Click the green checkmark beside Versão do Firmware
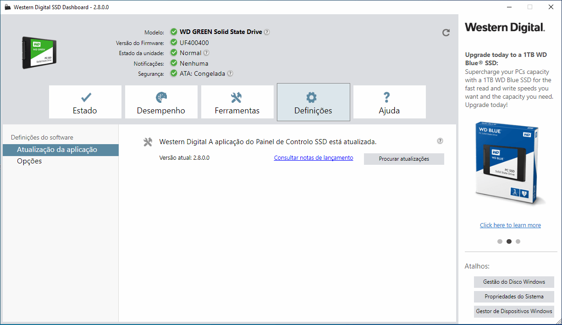Screen dimensions: 562x325 tap(173, 42)
